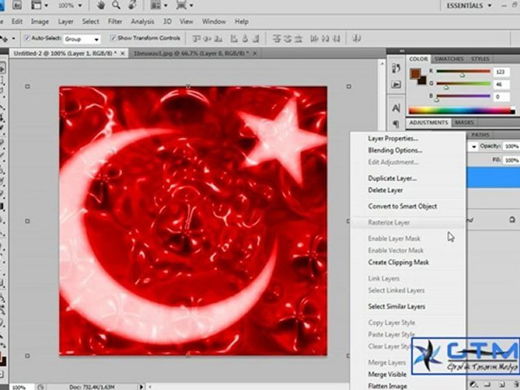Select the Hand tool in top bar
The image size is (520, 390).
[x=101, y=5]
